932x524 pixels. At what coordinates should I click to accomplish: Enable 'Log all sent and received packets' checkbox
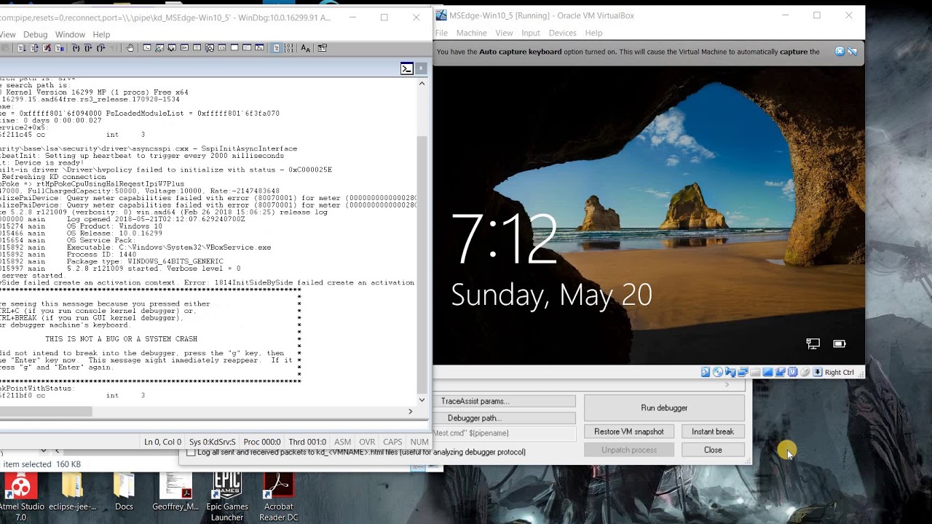click(x=191, y=452)
